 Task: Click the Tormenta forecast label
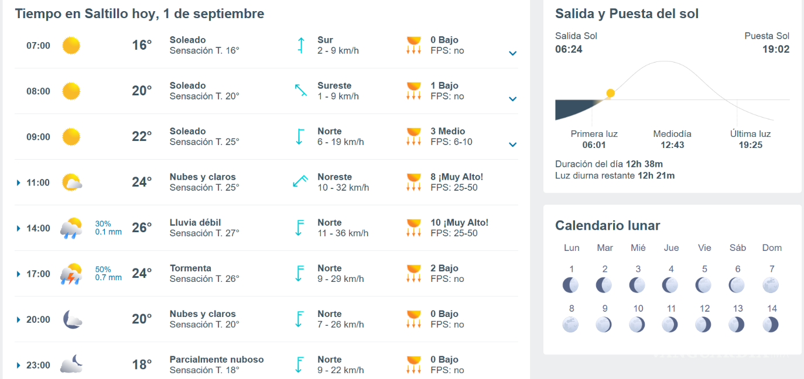[190, 268]
